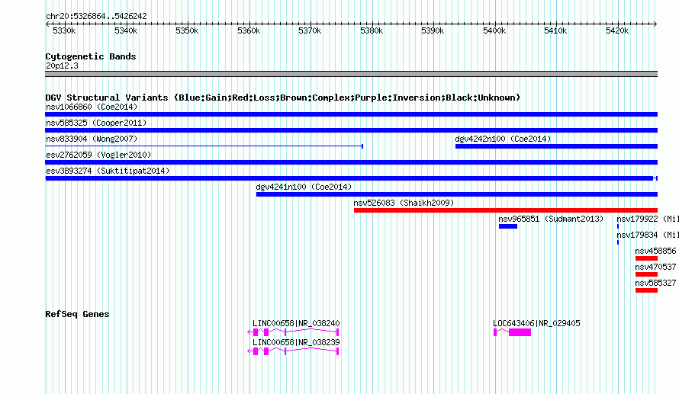Click the 5350k ruler tick label
679x394 pixels.
point(187,30)
